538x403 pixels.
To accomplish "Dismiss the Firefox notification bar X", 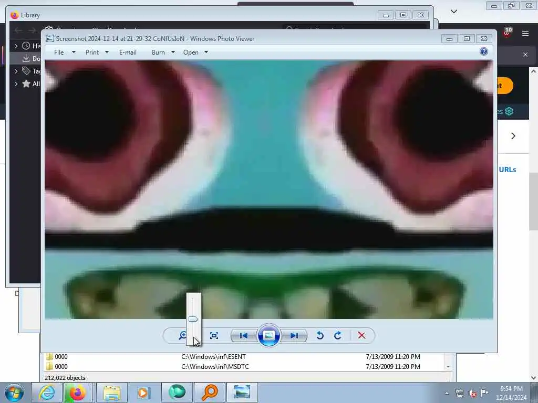I will click(525, 55).
